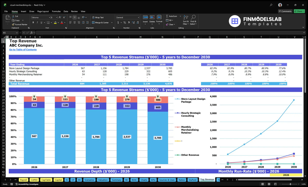Screen dimensions: 308x187
Task: Click the Paste clipboard icon
Action: pyautogui.click(x=7, y=17)
